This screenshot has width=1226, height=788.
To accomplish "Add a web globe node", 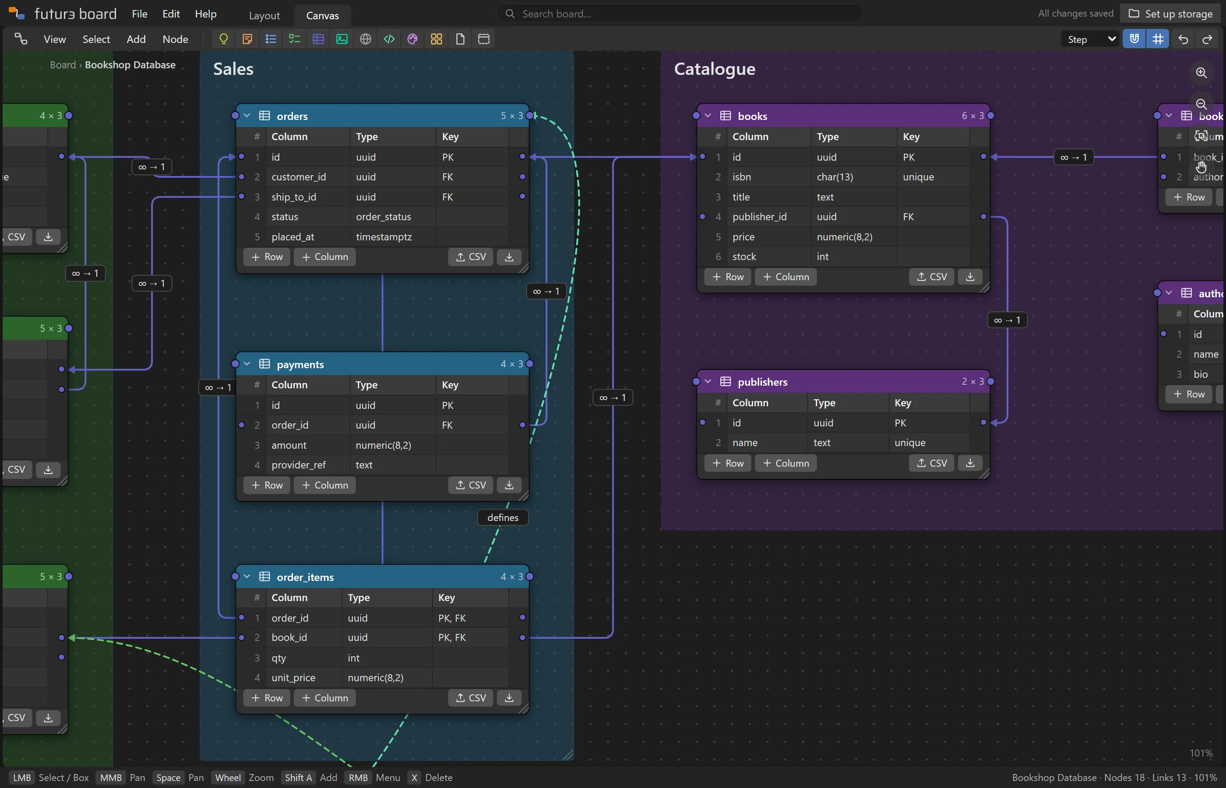I will pyautogui.click(x=365, y=39).
